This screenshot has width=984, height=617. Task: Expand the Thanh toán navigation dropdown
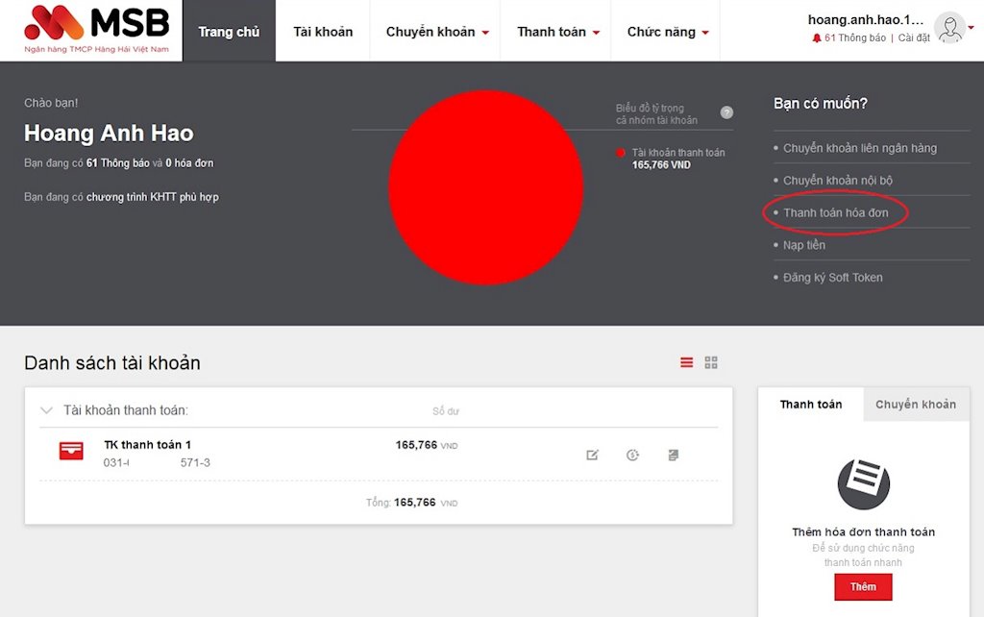point(557,32)
